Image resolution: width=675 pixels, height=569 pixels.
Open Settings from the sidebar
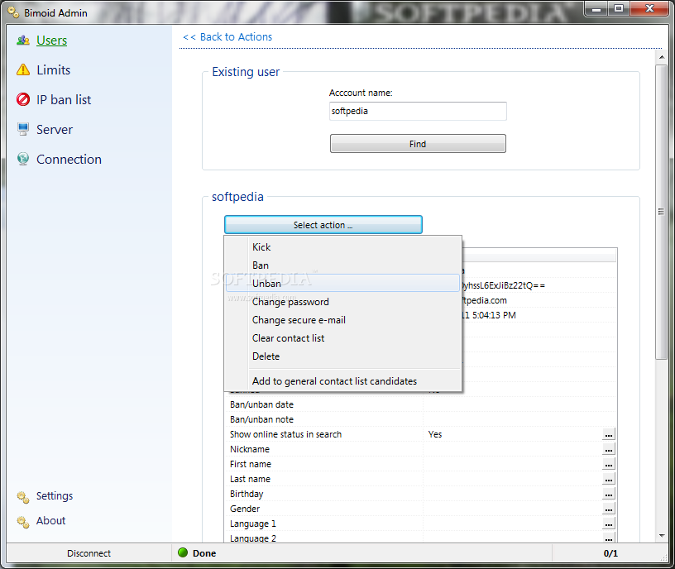click(x=55, y=496)
